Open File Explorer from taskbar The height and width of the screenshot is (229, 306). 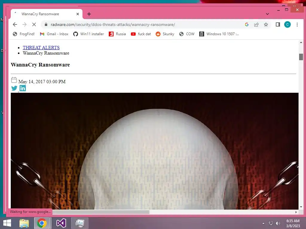point(24,223)
